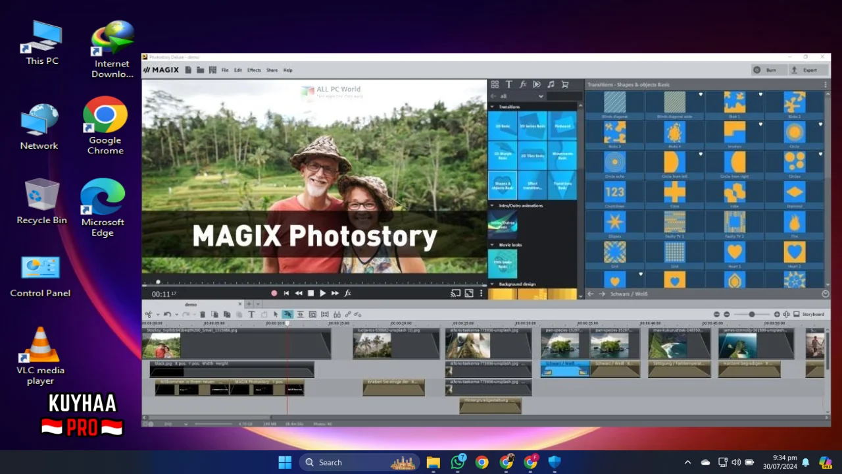Click the preview position slider marker
The width and height of the screenshot is (842, 474).
pos(158,282)
